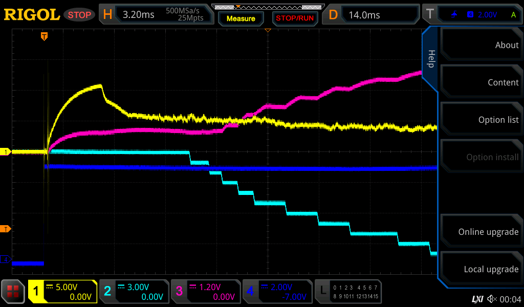Click the LXI network status icon
524x307 pixels.
(x=477, y=299)
